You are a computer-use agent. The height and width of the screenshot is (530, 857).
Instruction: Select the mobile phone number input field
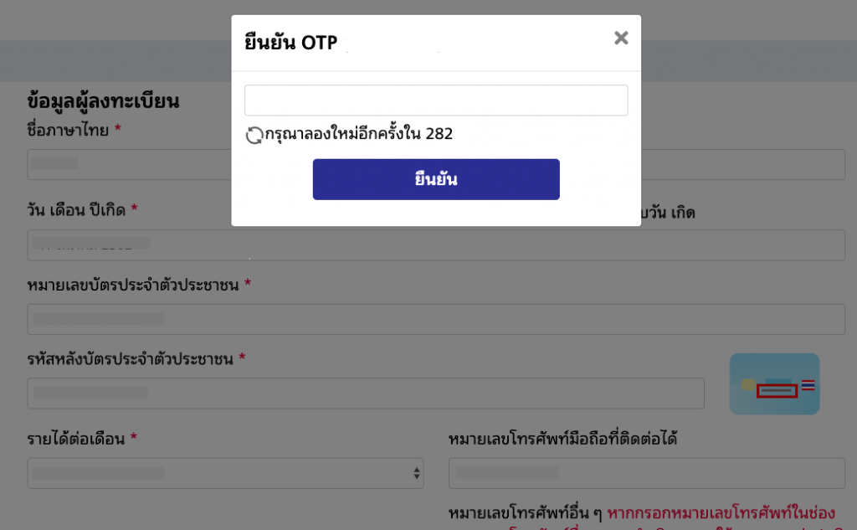click(x=646, y=472)
